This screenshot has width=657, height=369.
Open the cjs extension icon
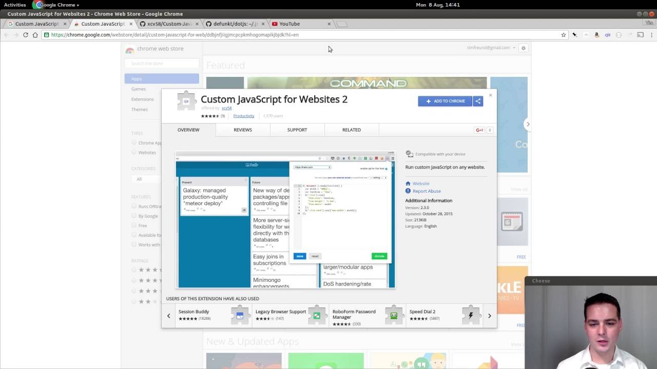click(607, 35)
